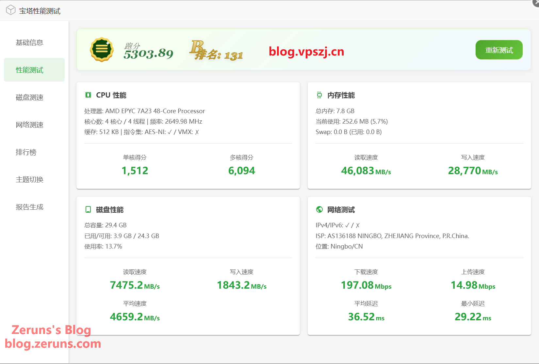Click the download speed 197.08 Mbps value

pos(366,285)
